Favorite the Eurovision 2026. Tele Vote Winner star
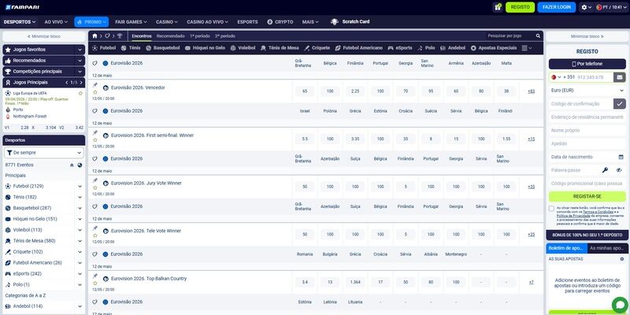630x315 pixels. point(95,235)
